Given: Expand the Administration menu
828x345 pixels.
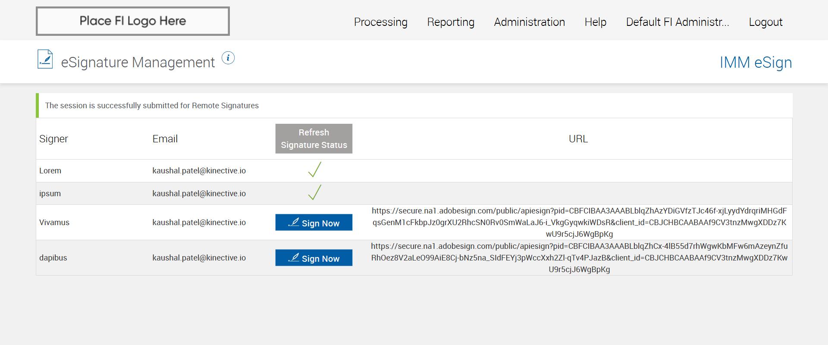Looking at the screenshot, I should (x=529, y=22).
